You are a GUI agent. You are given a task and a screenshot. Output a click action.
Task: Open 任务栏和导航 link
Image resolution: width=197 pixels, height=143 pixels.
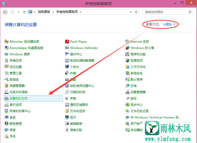(x=19, y=92)
